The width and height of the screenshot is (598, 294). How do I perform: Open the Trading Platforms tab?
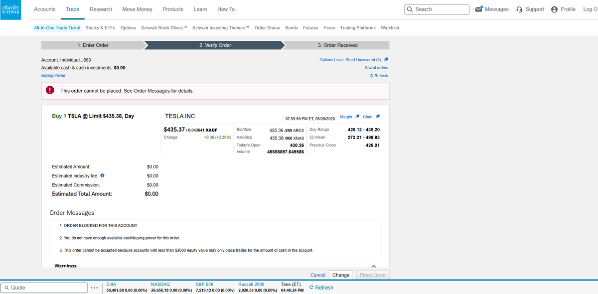[x=358, y=28]
